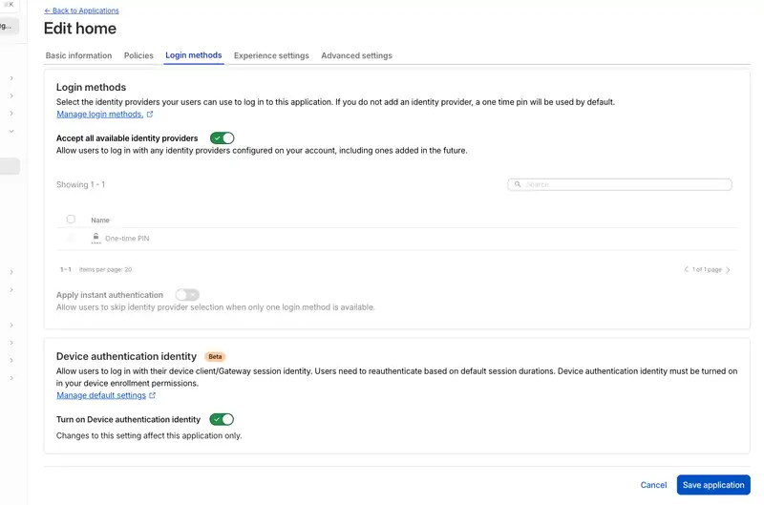The height and width of the screenshot is (505, 764).
Task: Click the external link icon beside Manage default settings
Action: [x=153, y=395]
